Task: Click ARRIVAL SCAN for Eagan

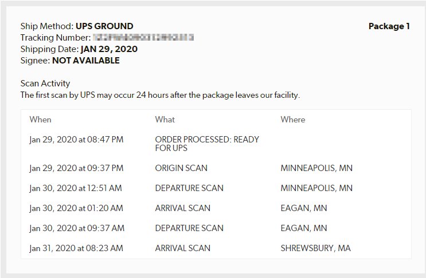Action: (x=182, y=208)
